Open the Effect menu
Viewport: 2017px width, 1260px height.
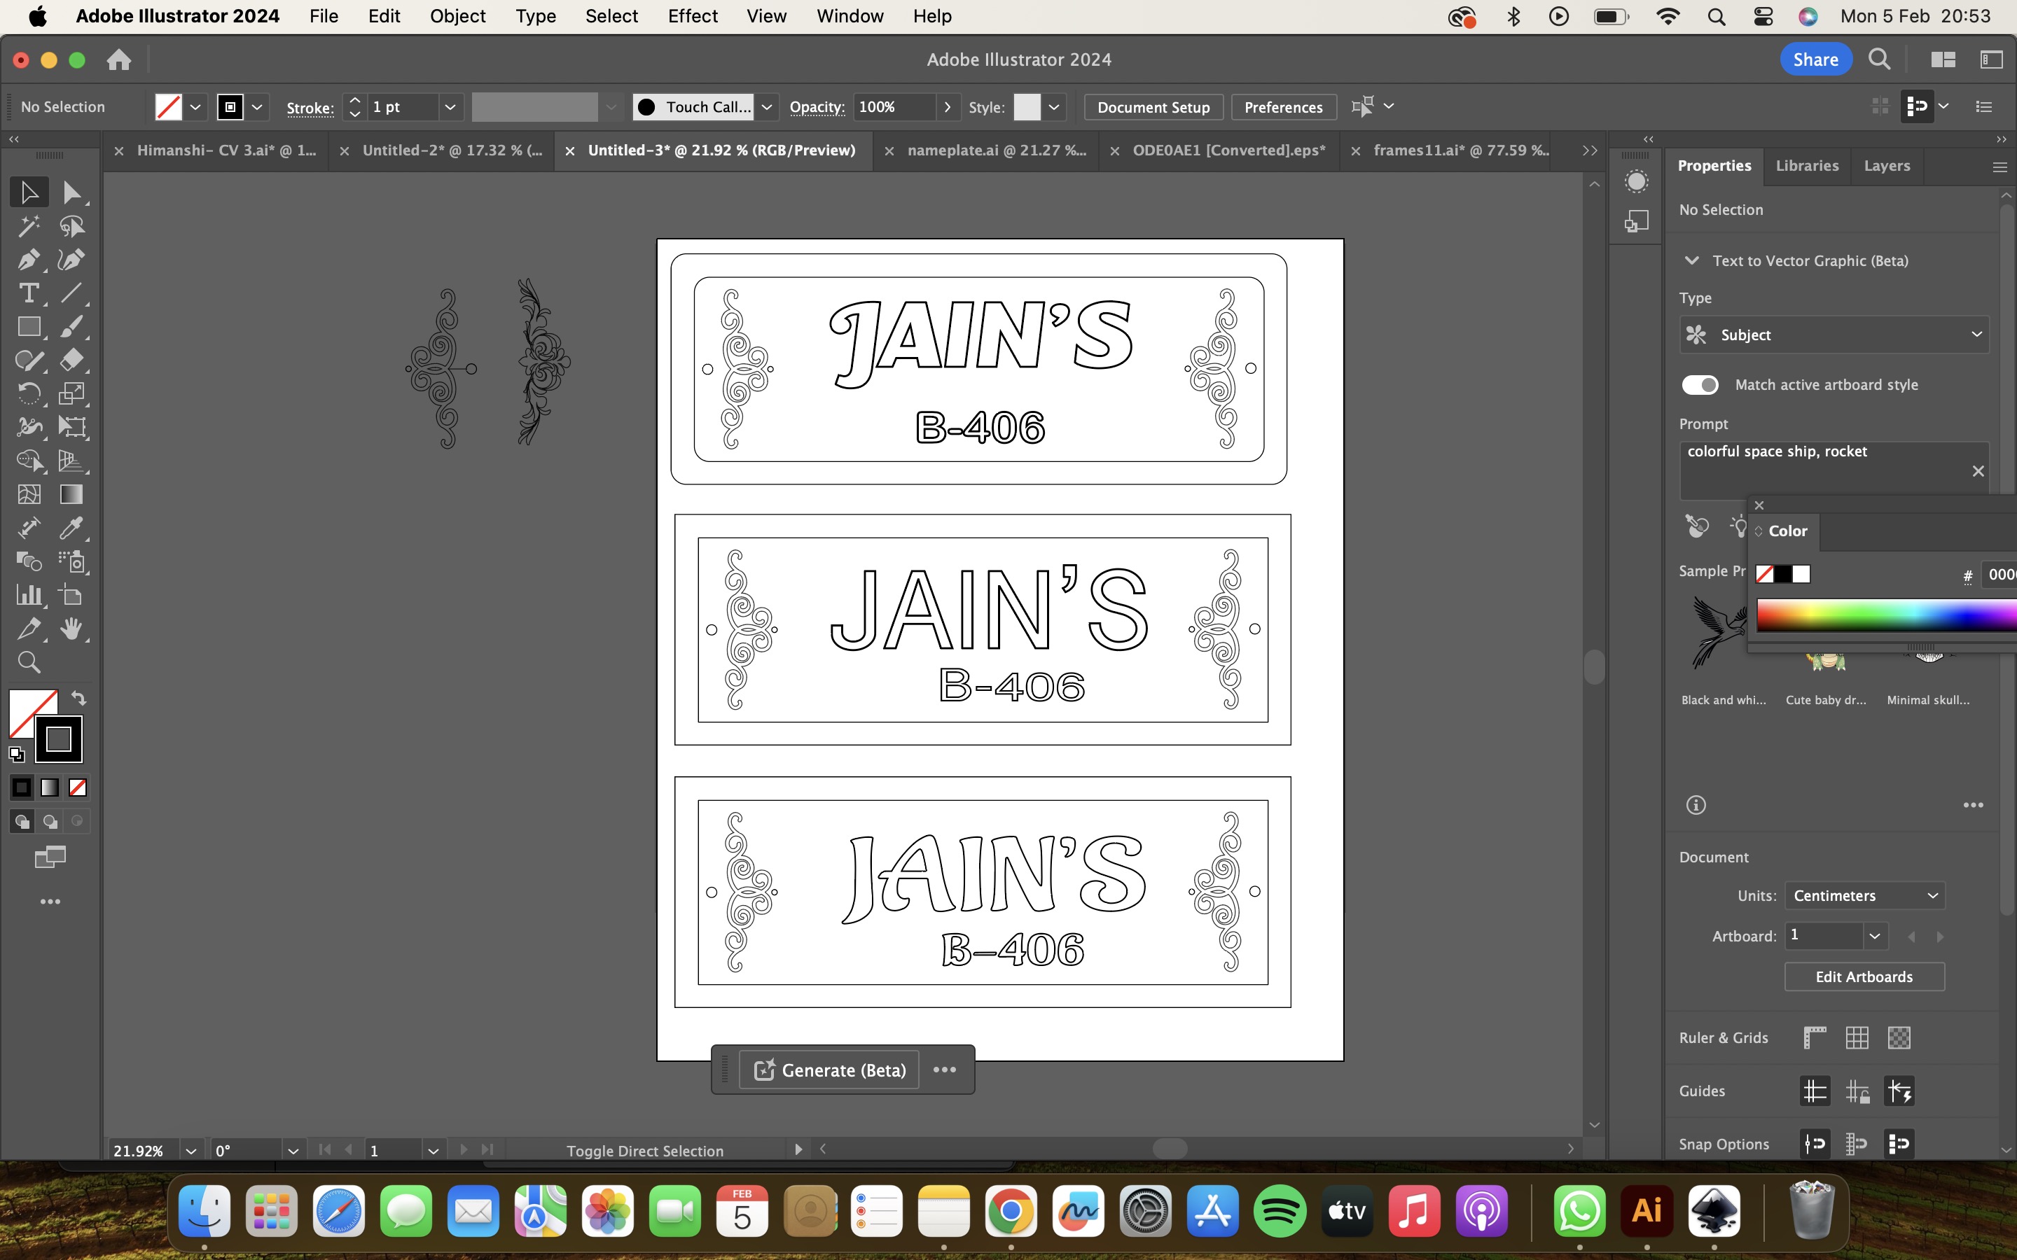pos(692,16)
